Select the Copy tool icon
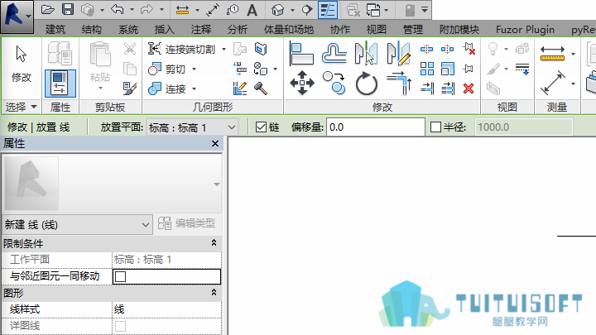The height and width of the screenshot is (335, 596). (334, 83)
